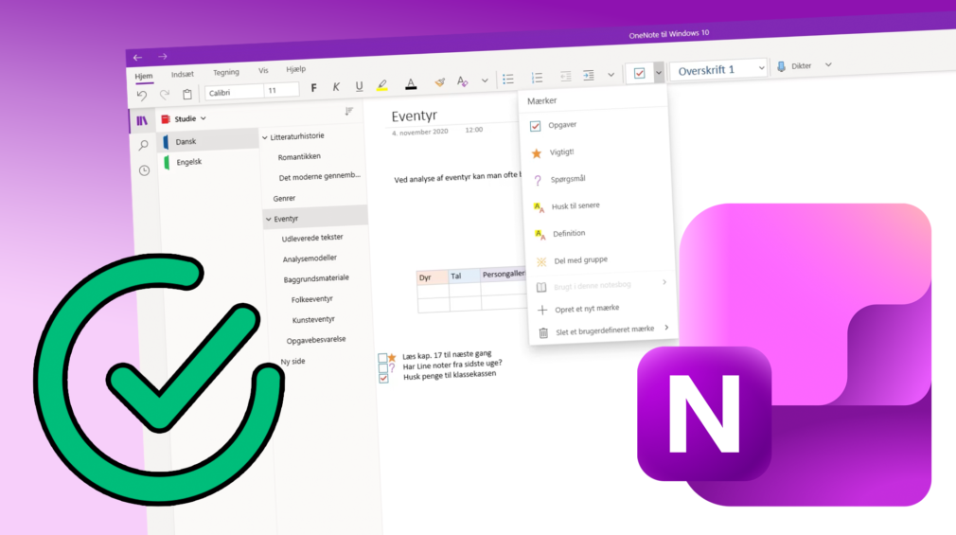Toggle bold formatting button

[x=313, y=87]
